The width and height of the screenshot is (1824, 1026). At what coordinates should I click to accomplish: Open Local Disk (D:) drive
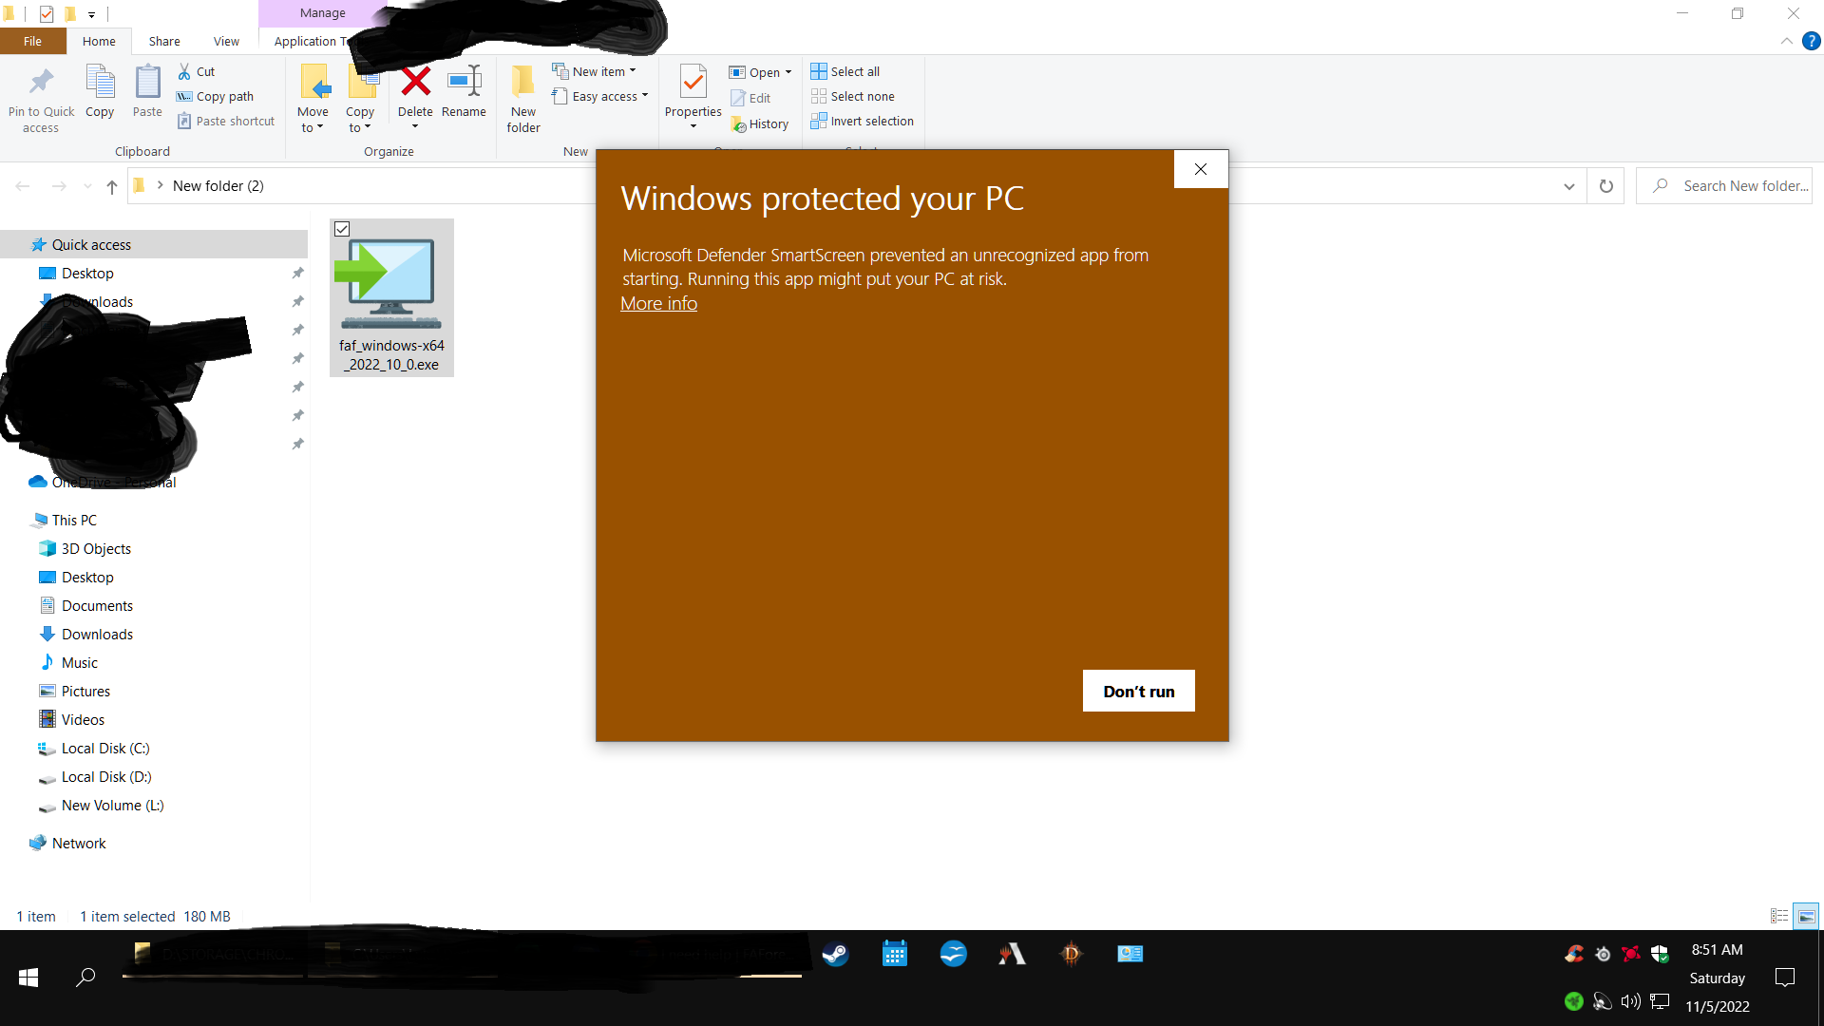click(106, 776)
